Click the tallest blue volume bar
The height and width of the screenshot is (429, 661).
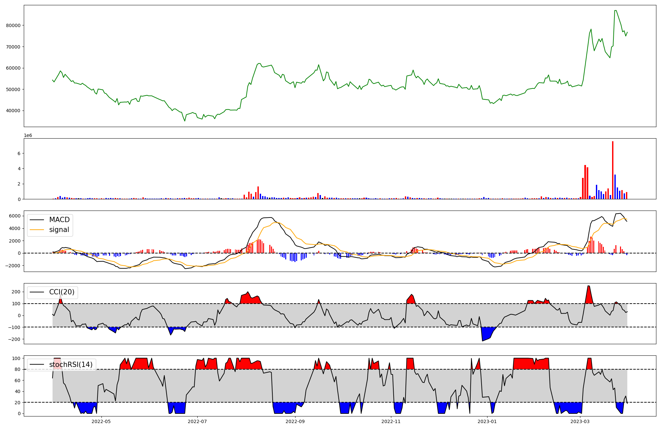[615, 187]
